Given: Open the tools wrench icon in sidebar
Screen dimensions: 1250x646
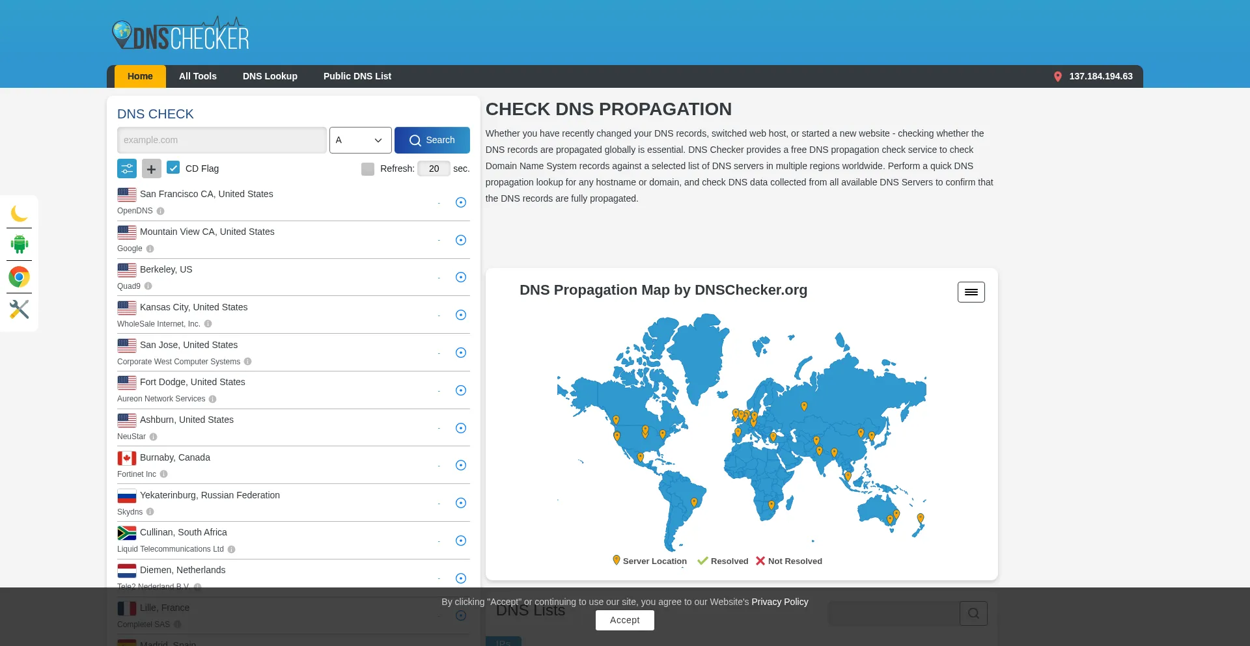Looking at the screenshot, I should click(x=19, y=309).
